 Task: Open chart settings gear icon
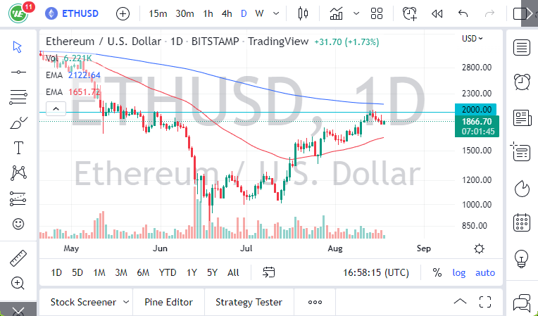tap(480, 248)
